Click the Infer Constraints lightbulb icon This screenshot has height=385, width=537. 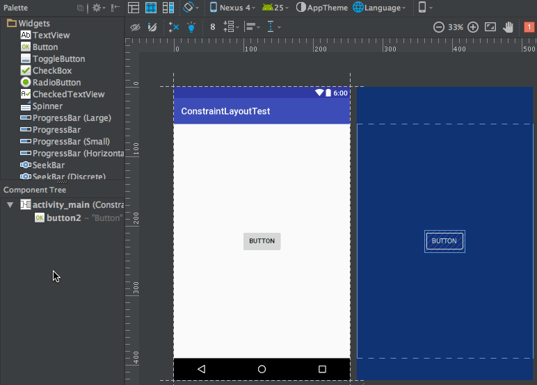pos(192,27)
